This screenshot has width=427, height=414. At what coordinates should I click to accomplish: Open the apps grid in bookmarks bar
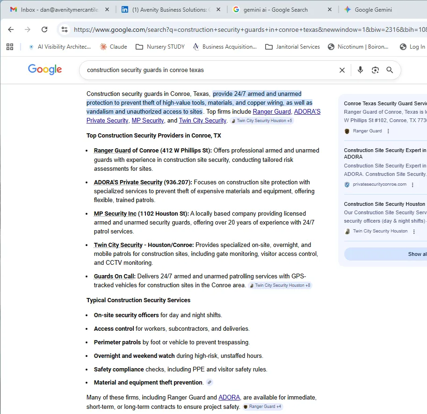tap(10, 47)
